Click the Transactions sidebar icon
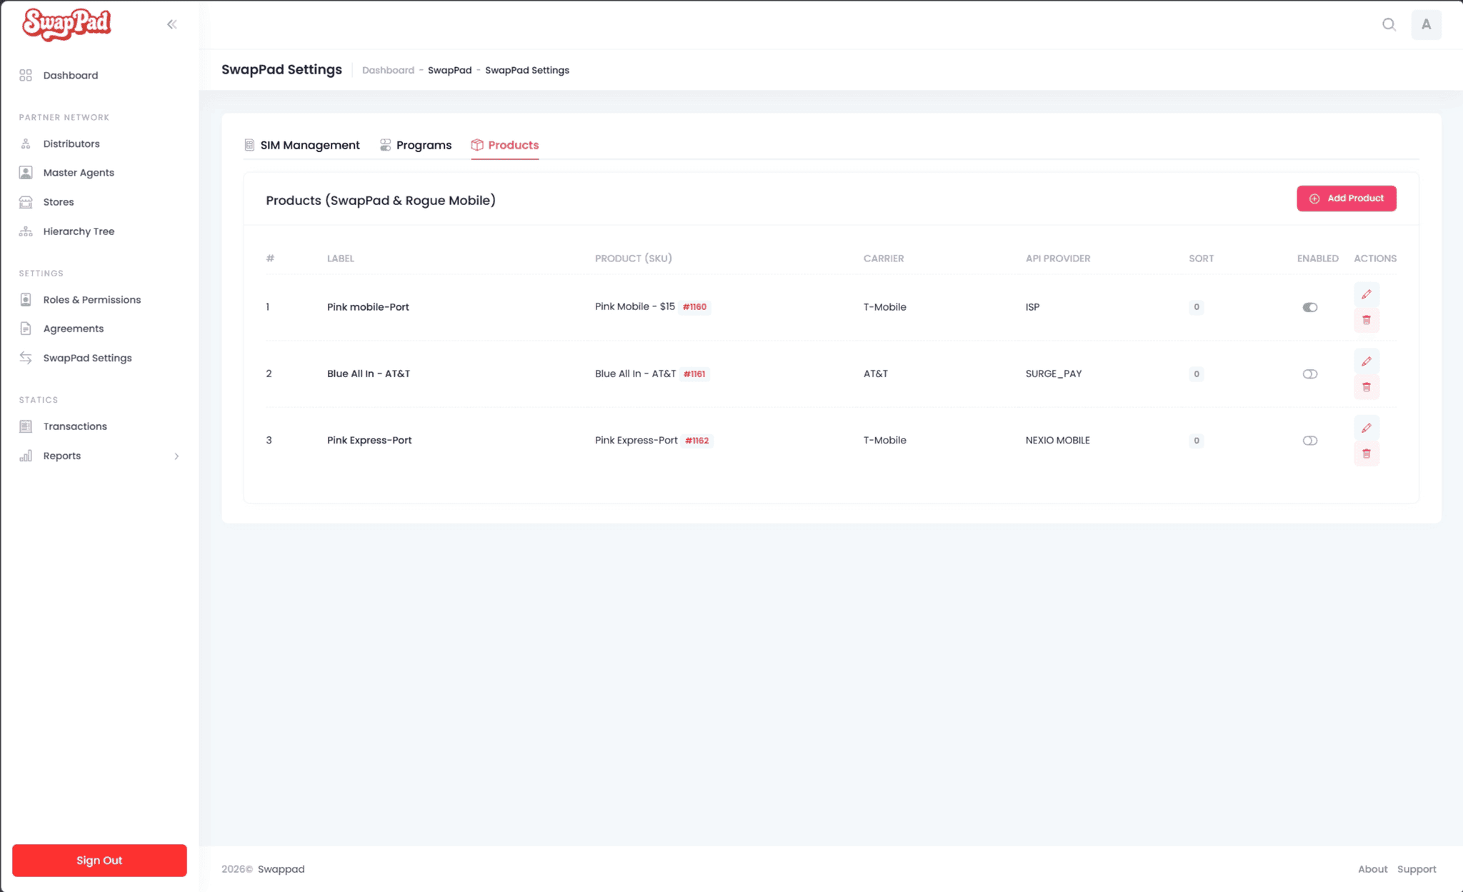 [x=26, y=426]
